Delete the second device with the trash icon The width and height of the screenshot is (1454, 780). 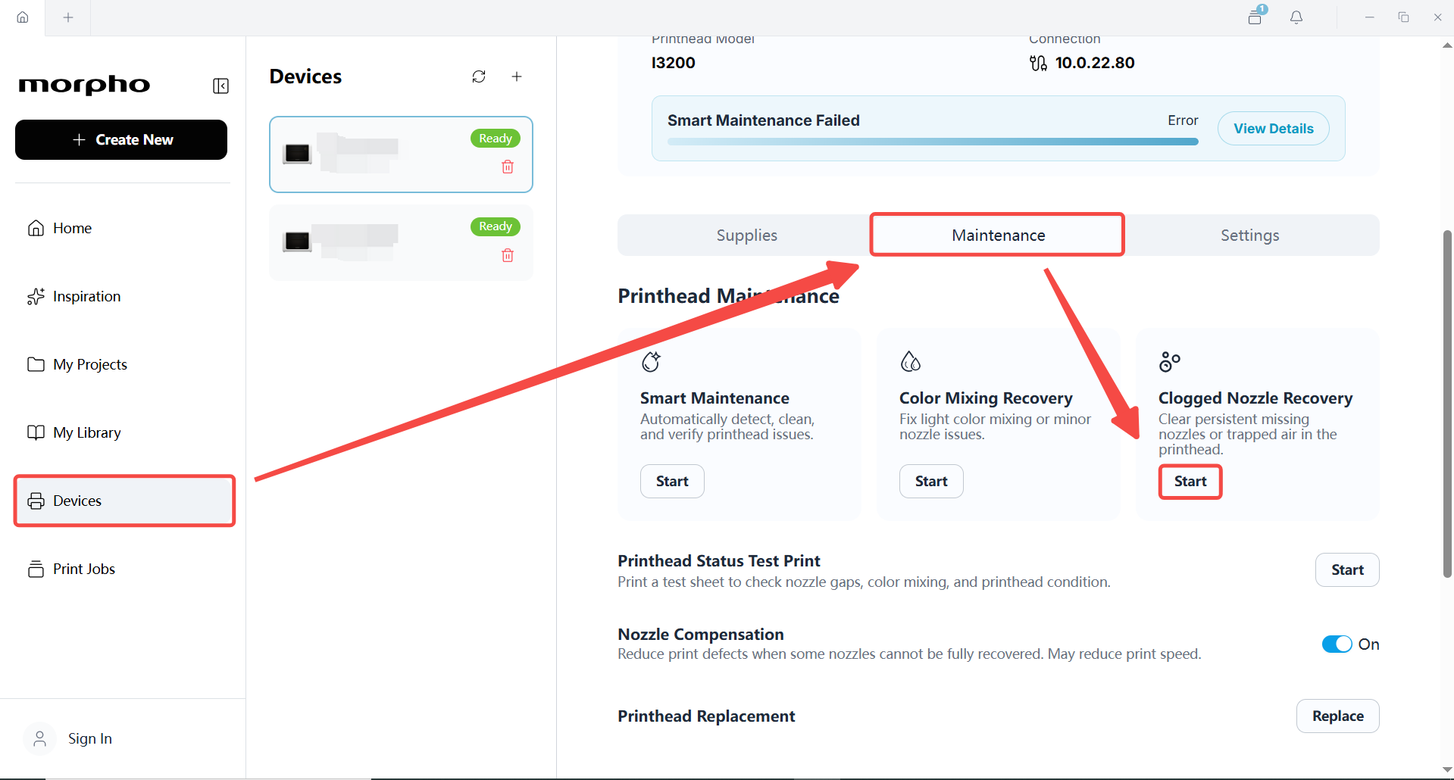[x=508, y=255]
